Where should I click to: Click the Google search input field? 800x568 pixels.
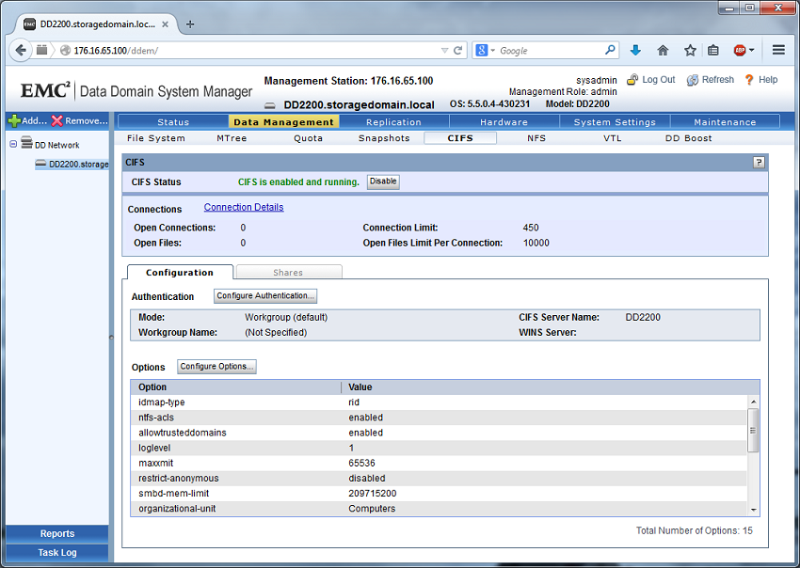[551, 51]
